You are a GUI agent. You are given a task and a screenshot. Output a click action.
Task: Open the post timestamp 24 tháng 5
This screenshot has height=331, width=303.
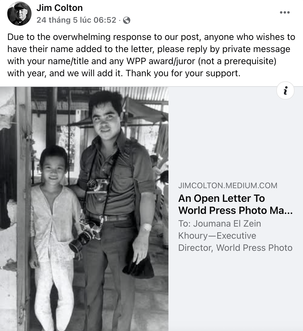(x=76, y=20)
